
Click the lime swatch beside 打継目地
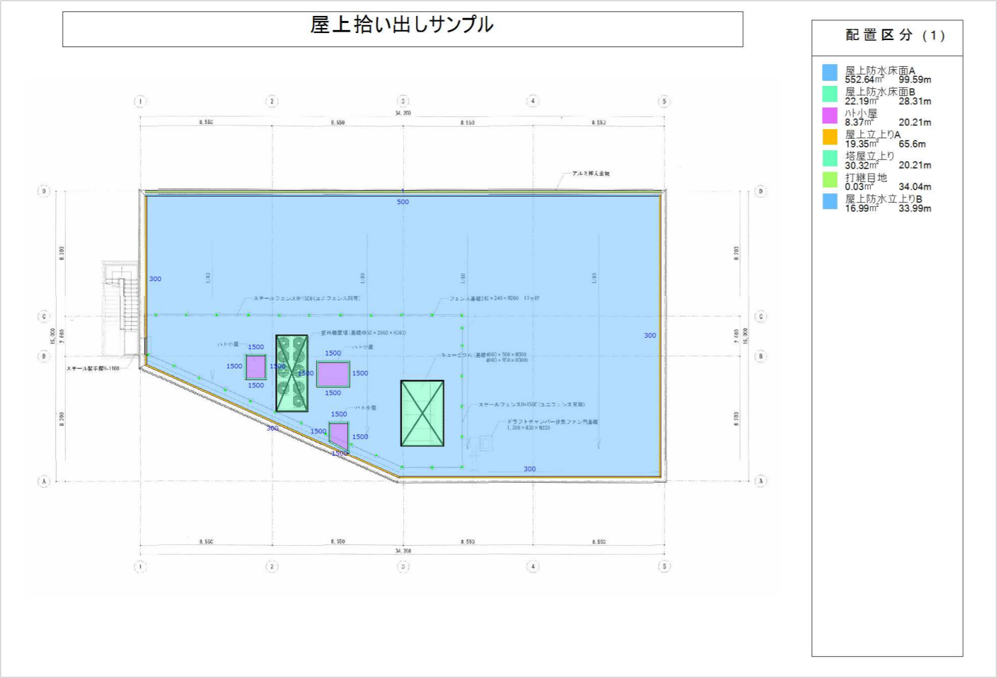[830, 179]
